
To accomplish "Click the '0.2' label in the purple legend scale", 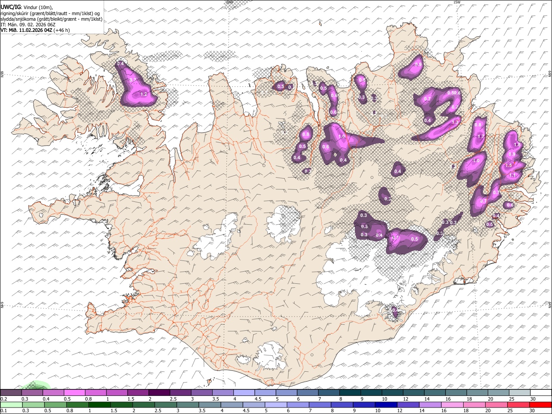I will point(3,399).
